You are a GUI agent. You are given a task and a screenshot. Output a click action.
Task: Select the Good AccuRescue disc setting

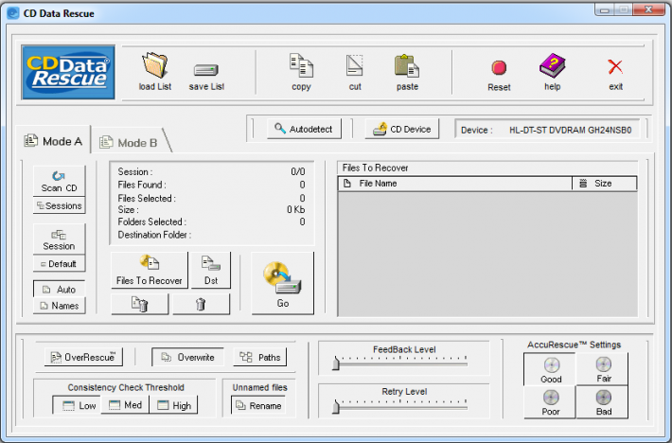[x=550, y=370]
